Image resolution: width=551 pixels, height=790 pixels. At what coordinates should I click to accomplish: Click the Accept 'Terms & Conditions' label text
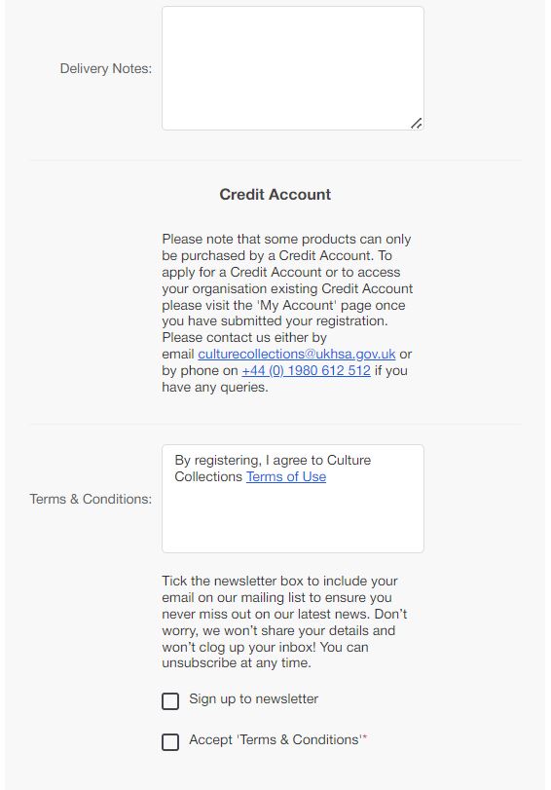click(275, 739)
